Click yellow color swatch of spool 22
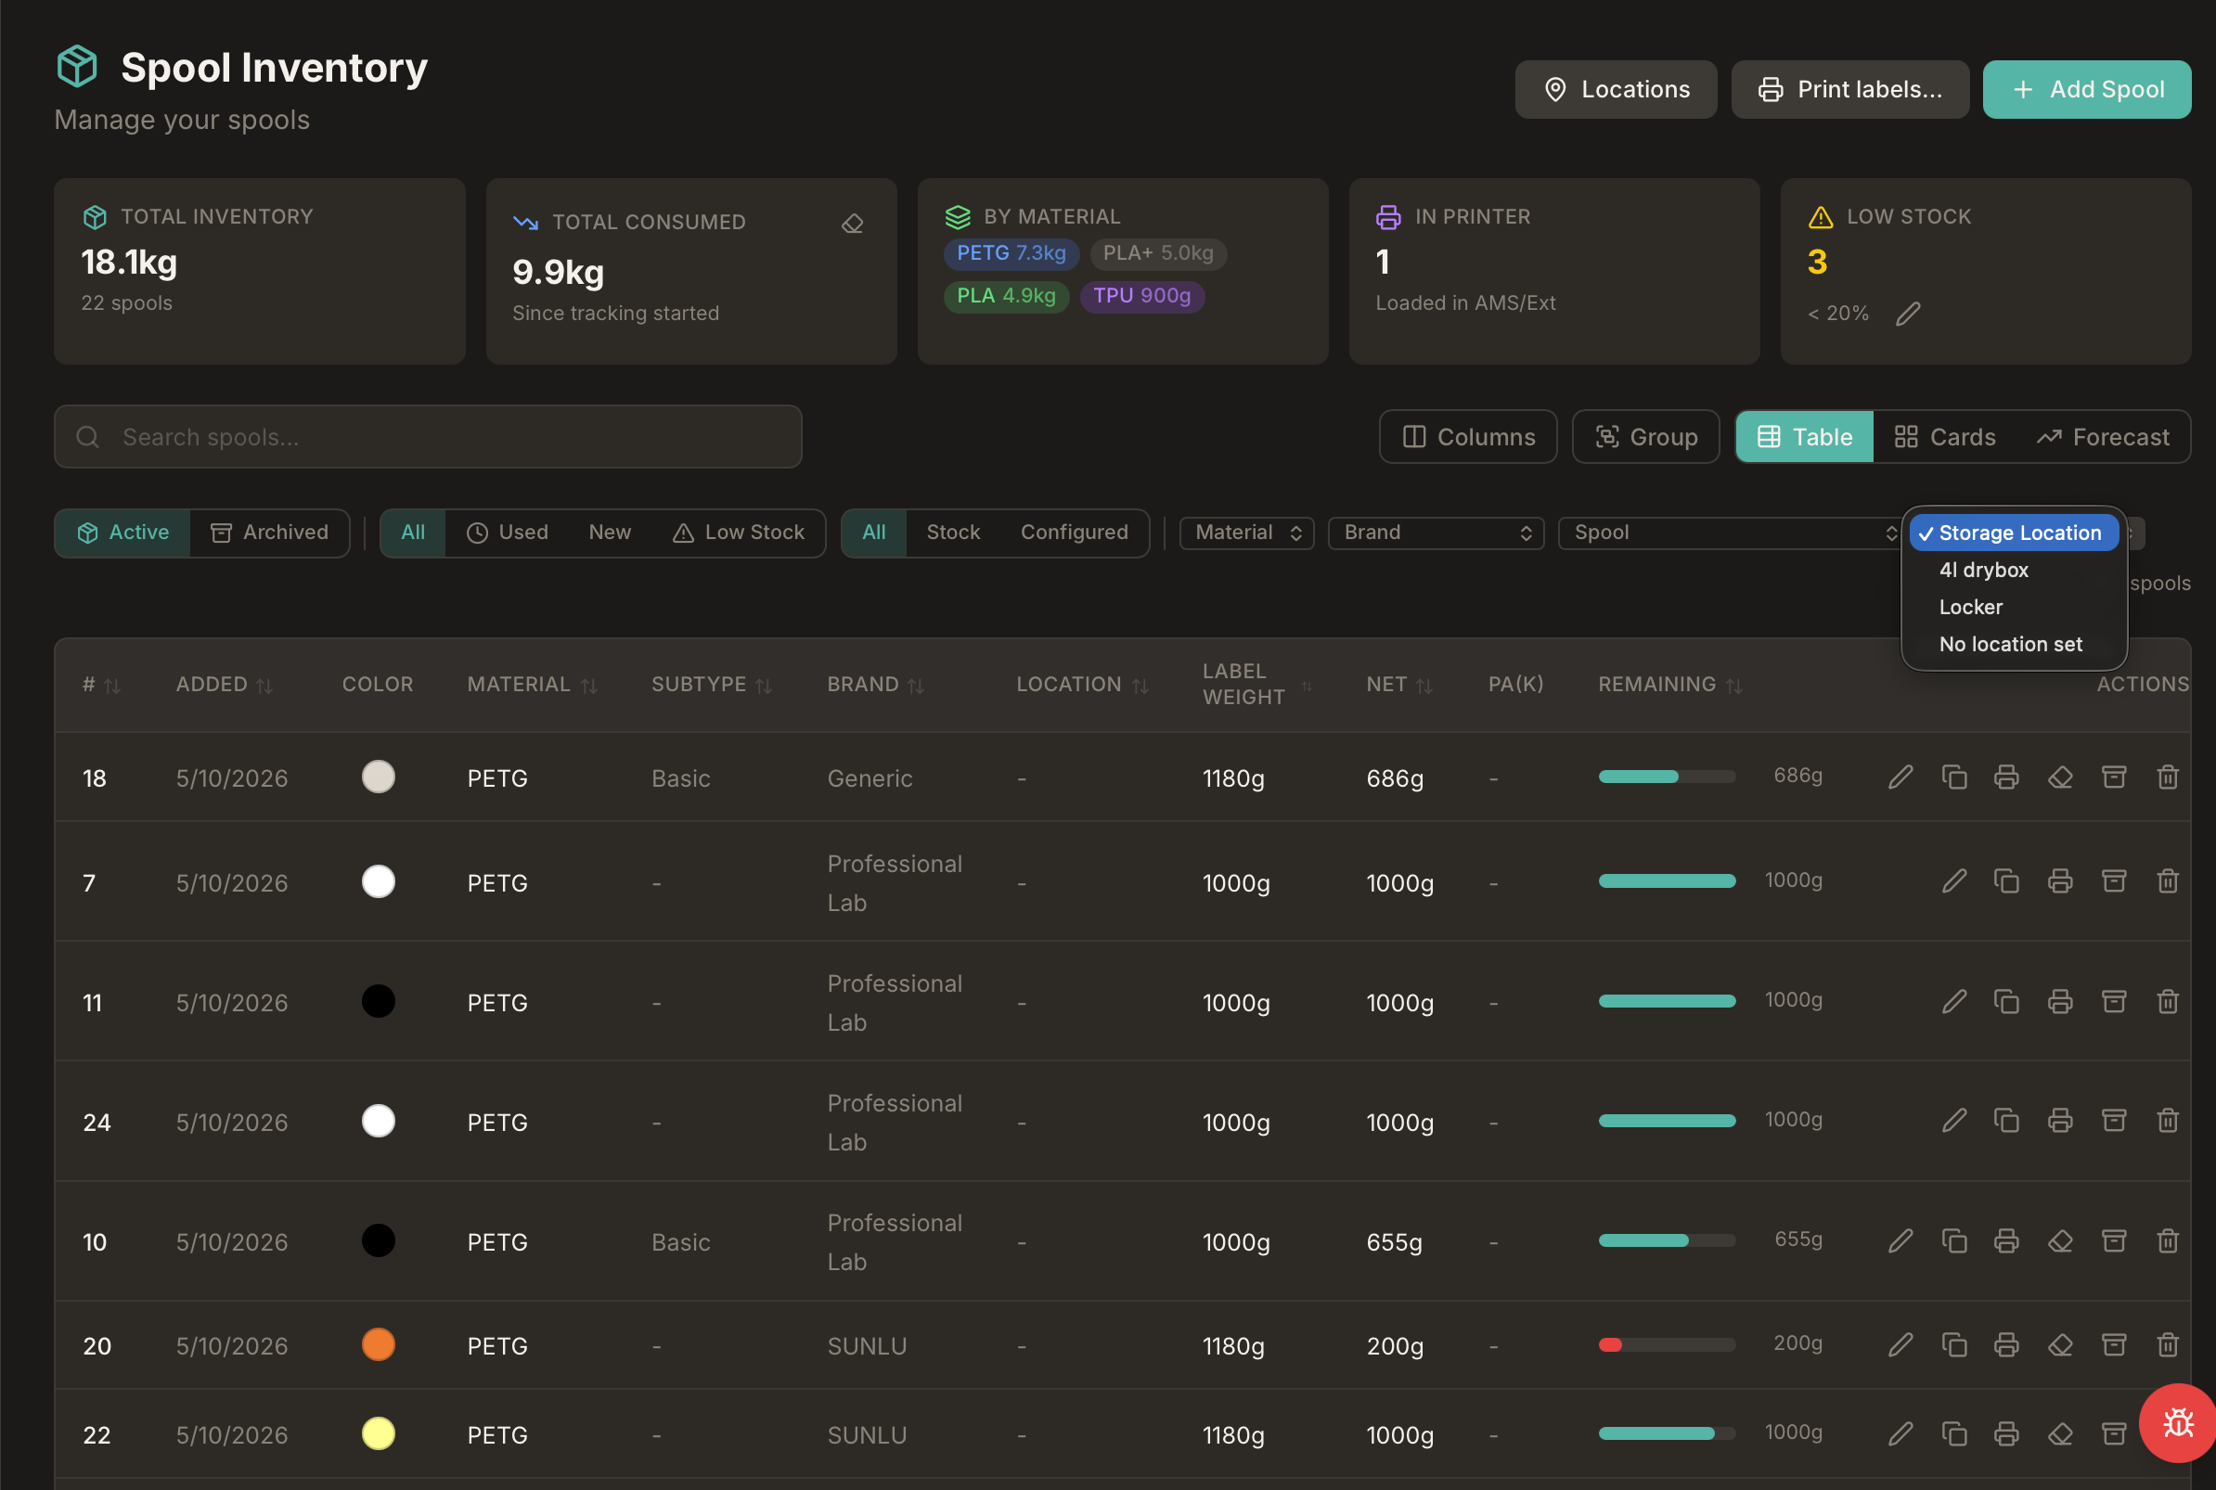This screenshot has height=1490, width=2216. [379, 1433]
